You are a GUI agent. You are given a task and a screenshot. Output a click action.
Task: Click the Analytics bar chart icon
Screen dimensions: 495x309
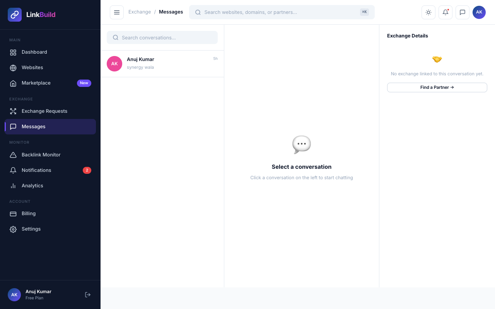pos(13,186)
